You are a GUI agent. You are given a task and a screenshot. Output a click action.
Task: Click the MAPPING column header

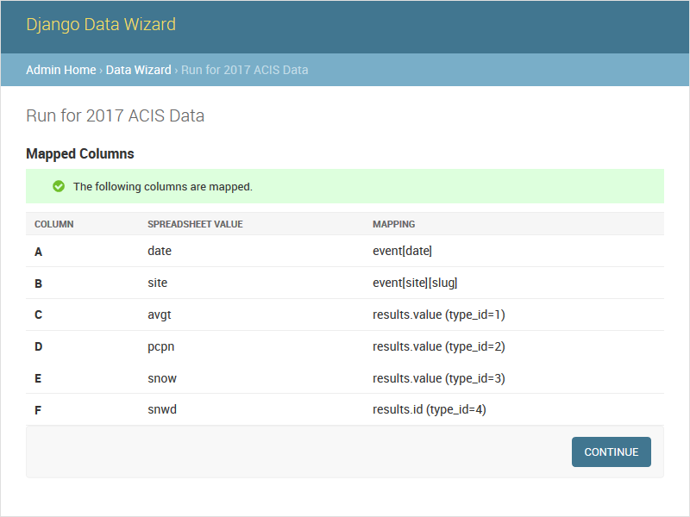click(393, 224)
